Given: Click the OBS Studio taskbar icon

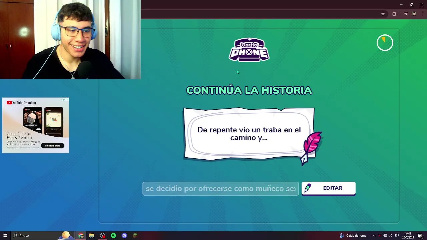Looking at the screenshot, I should 102,236.
